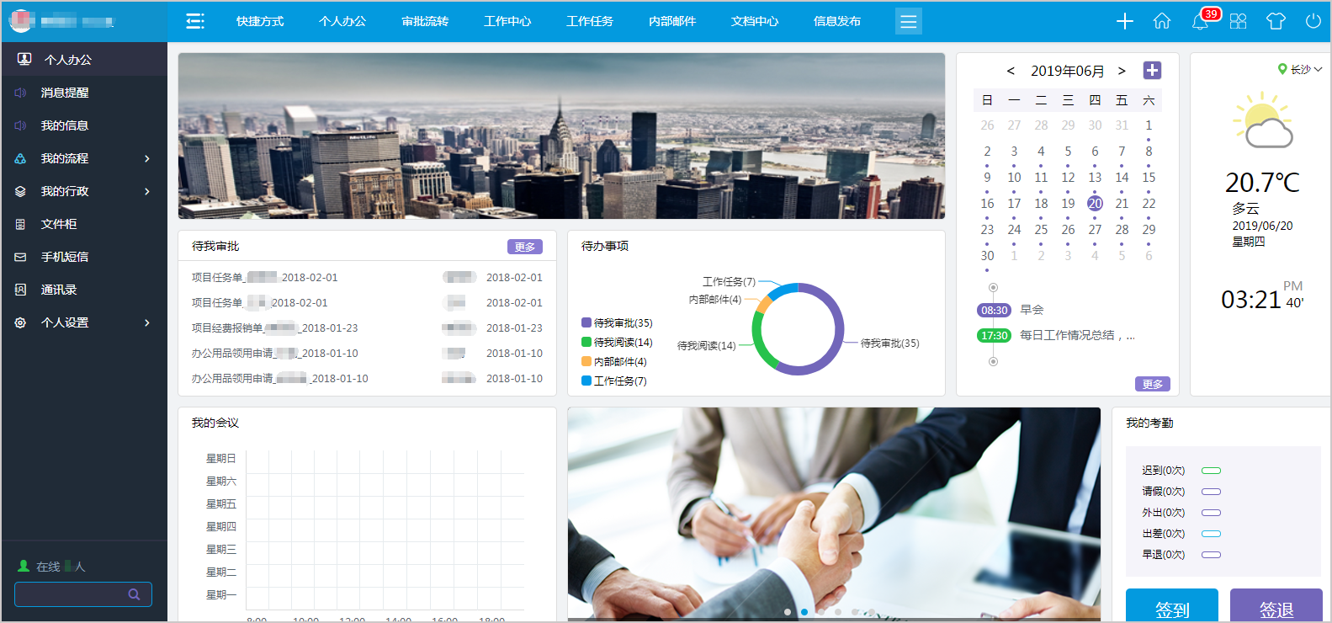1332x623 pixels.
Task: Open the 文档中心 top menu
Action: (755, 21)
